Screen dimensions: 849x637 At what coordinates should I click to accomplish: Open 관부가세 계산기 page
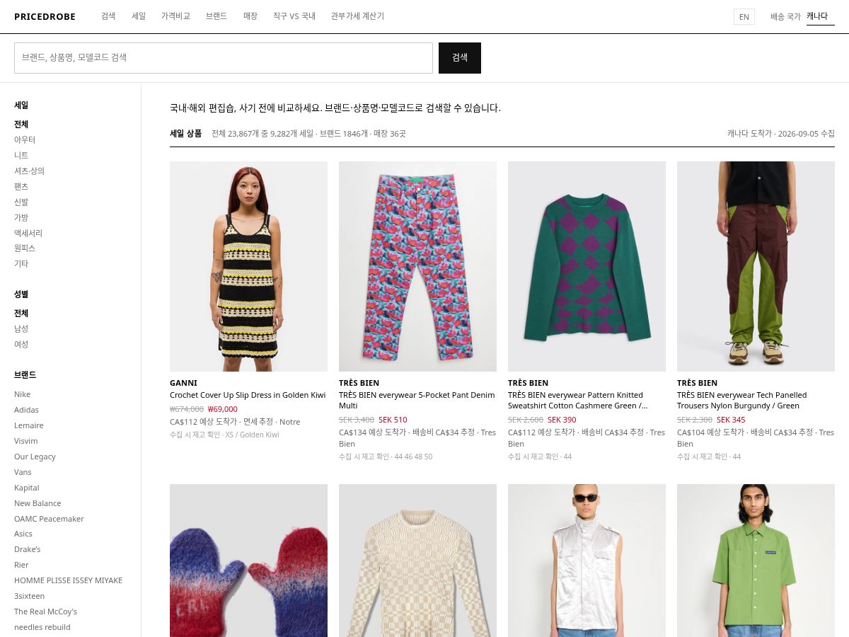tap(357, 16)
